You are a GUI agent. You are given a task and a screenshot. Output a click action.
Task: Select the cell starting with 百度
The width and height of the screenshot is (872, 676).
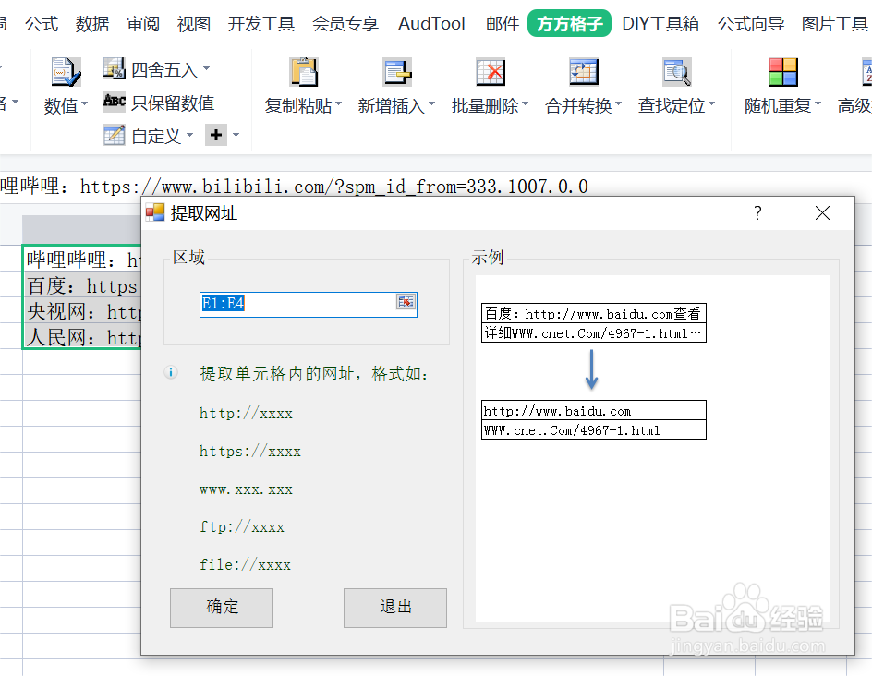pos(81,285)
